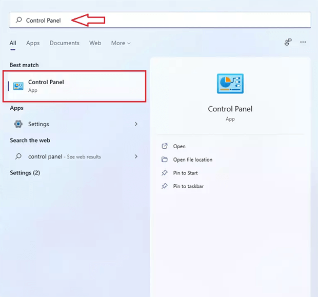The image size is (318, 297).
Task: Select Pin to taskbar option
Action: click(x=188, y=186)
